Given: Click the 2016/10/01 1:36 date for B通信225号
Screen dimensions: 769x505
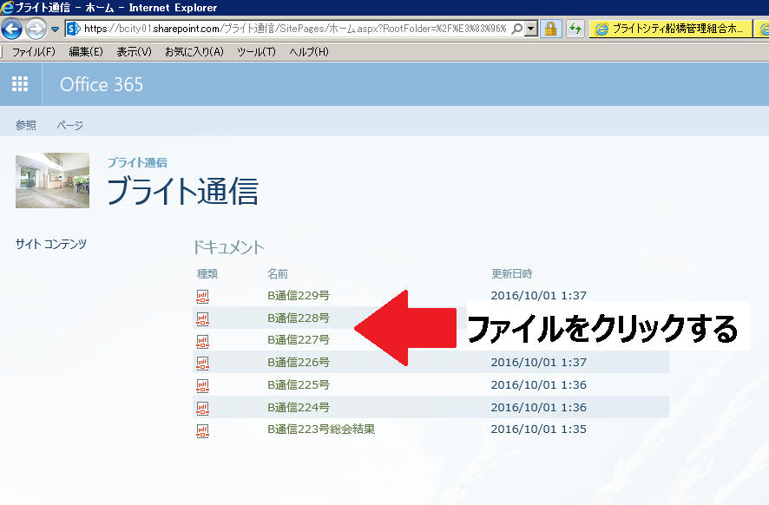Looking at the screenshot, I should [538, 384].
